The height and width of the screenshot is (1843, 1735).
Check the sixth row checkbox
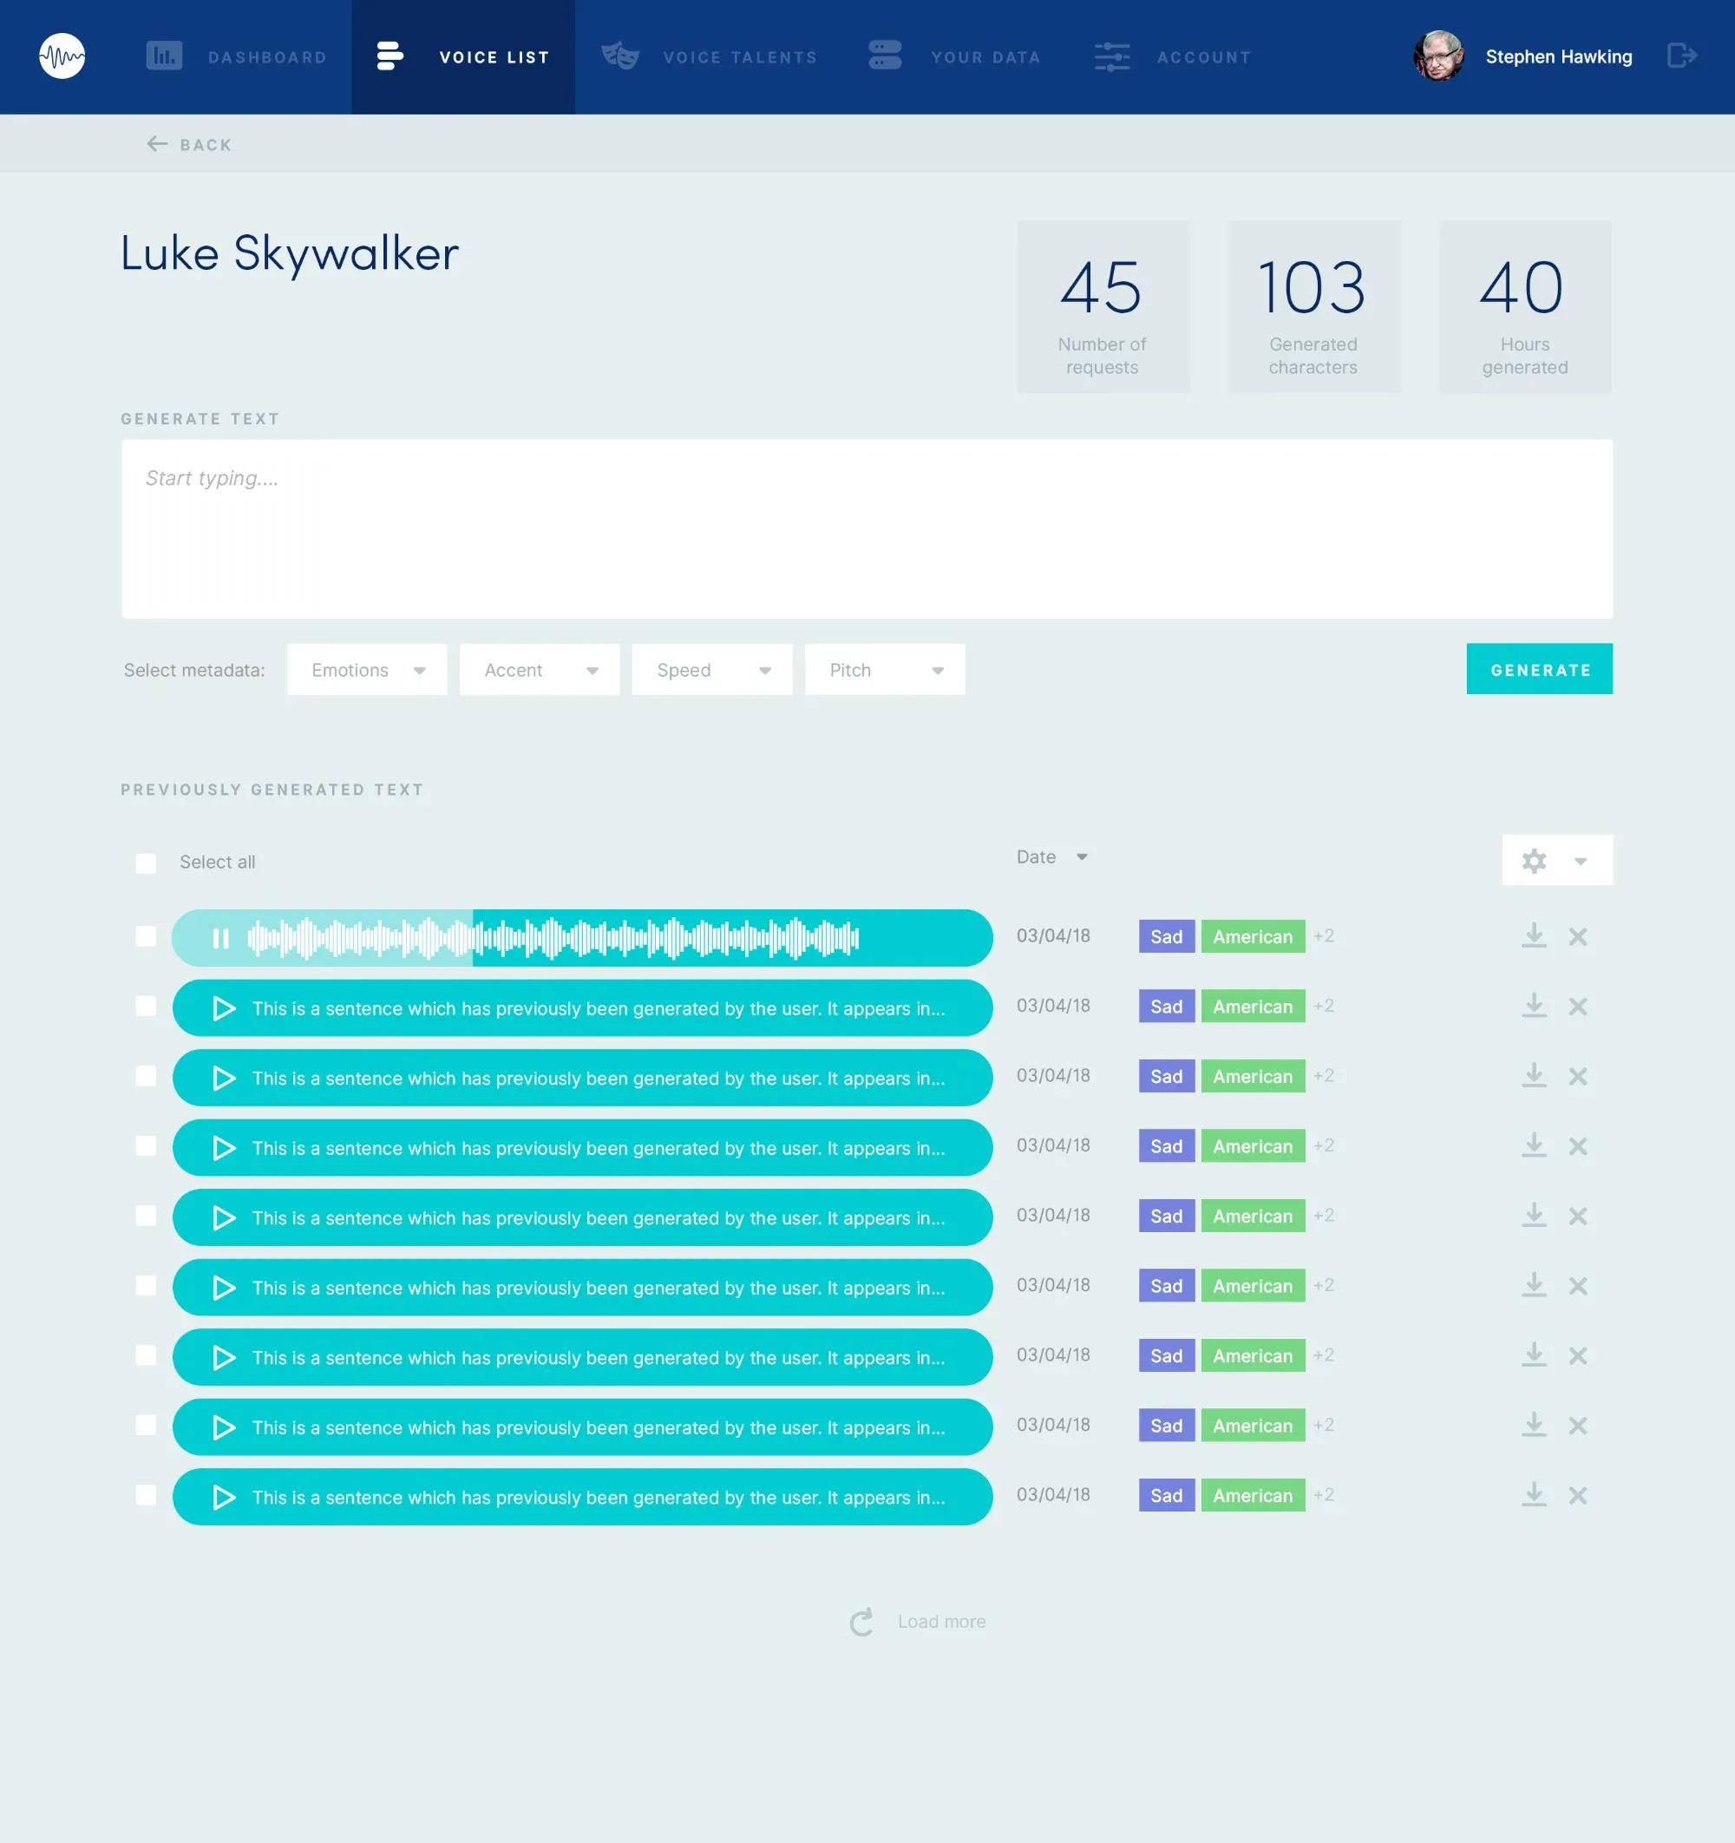(146, 1285)
